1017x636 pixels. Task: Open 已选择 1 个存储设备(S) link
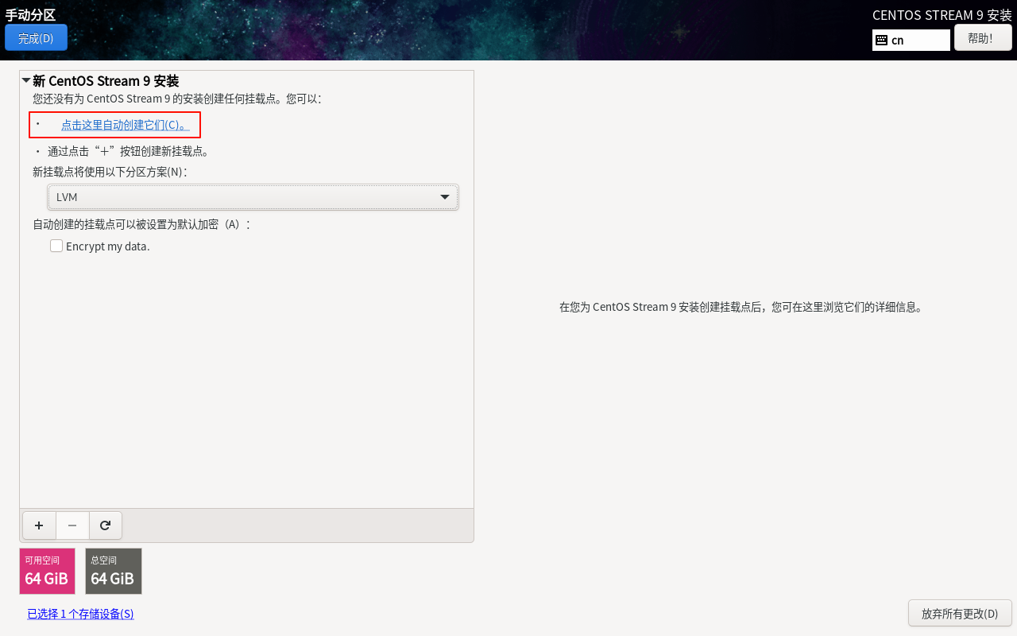(80, 614)
